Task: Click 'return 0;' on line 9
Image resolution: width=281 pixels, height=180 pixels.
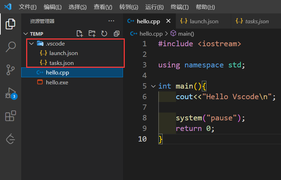Action: coord(195,128)
